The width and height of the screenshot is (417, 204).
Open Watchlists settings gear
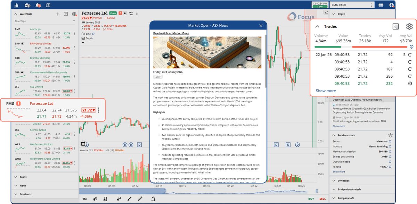pyautogui.click(x=74, y=14)
